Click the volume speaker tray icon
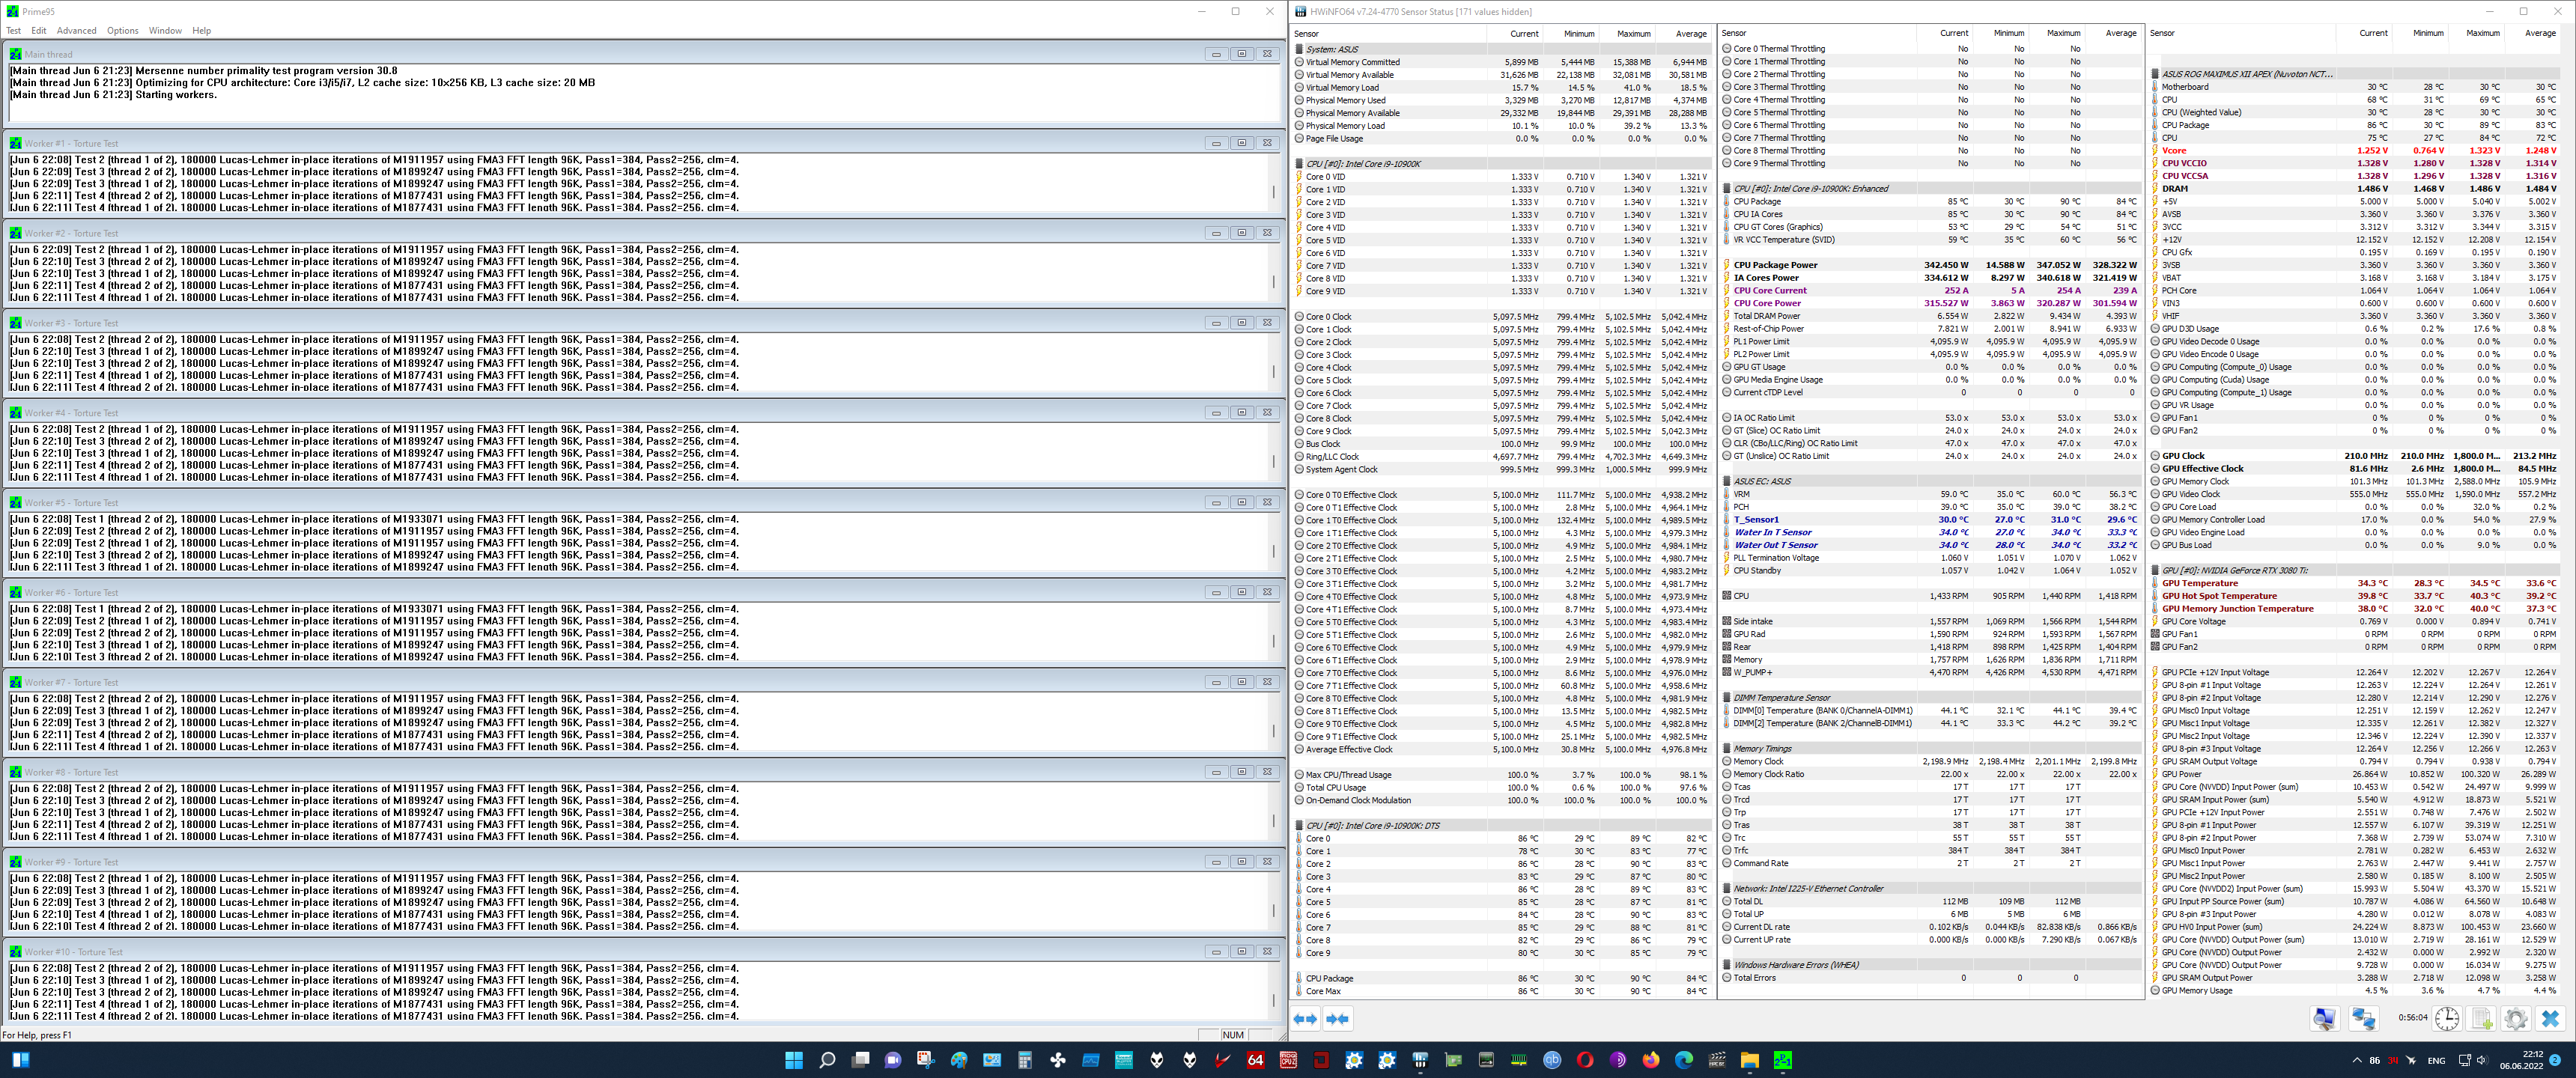Image resolution: width=2576 pixels, height=1078 pixels. pyautogui.click(x=2482, y=1060)
